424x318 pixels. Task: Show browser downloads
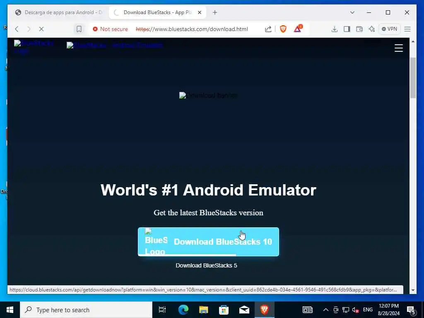[x=335, y=29]
